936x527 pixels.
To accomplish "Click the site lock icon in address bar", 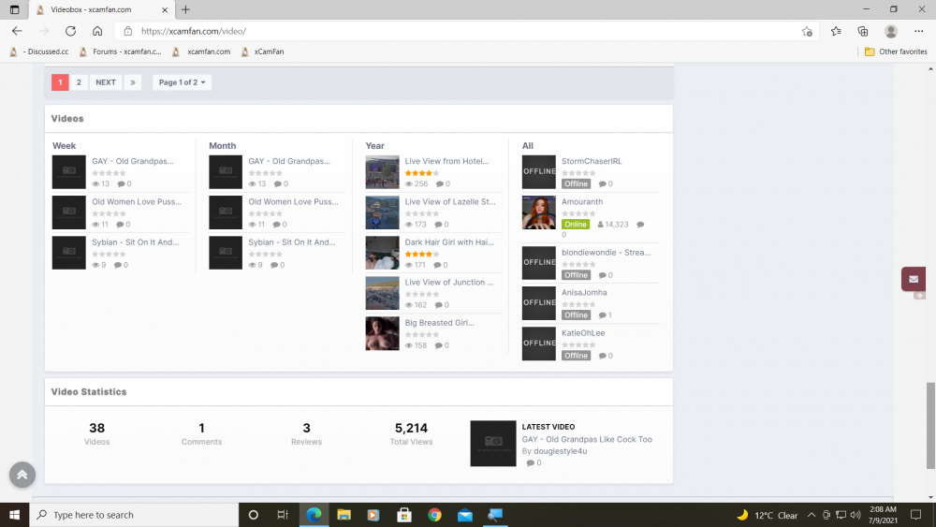I will point(127,31).
